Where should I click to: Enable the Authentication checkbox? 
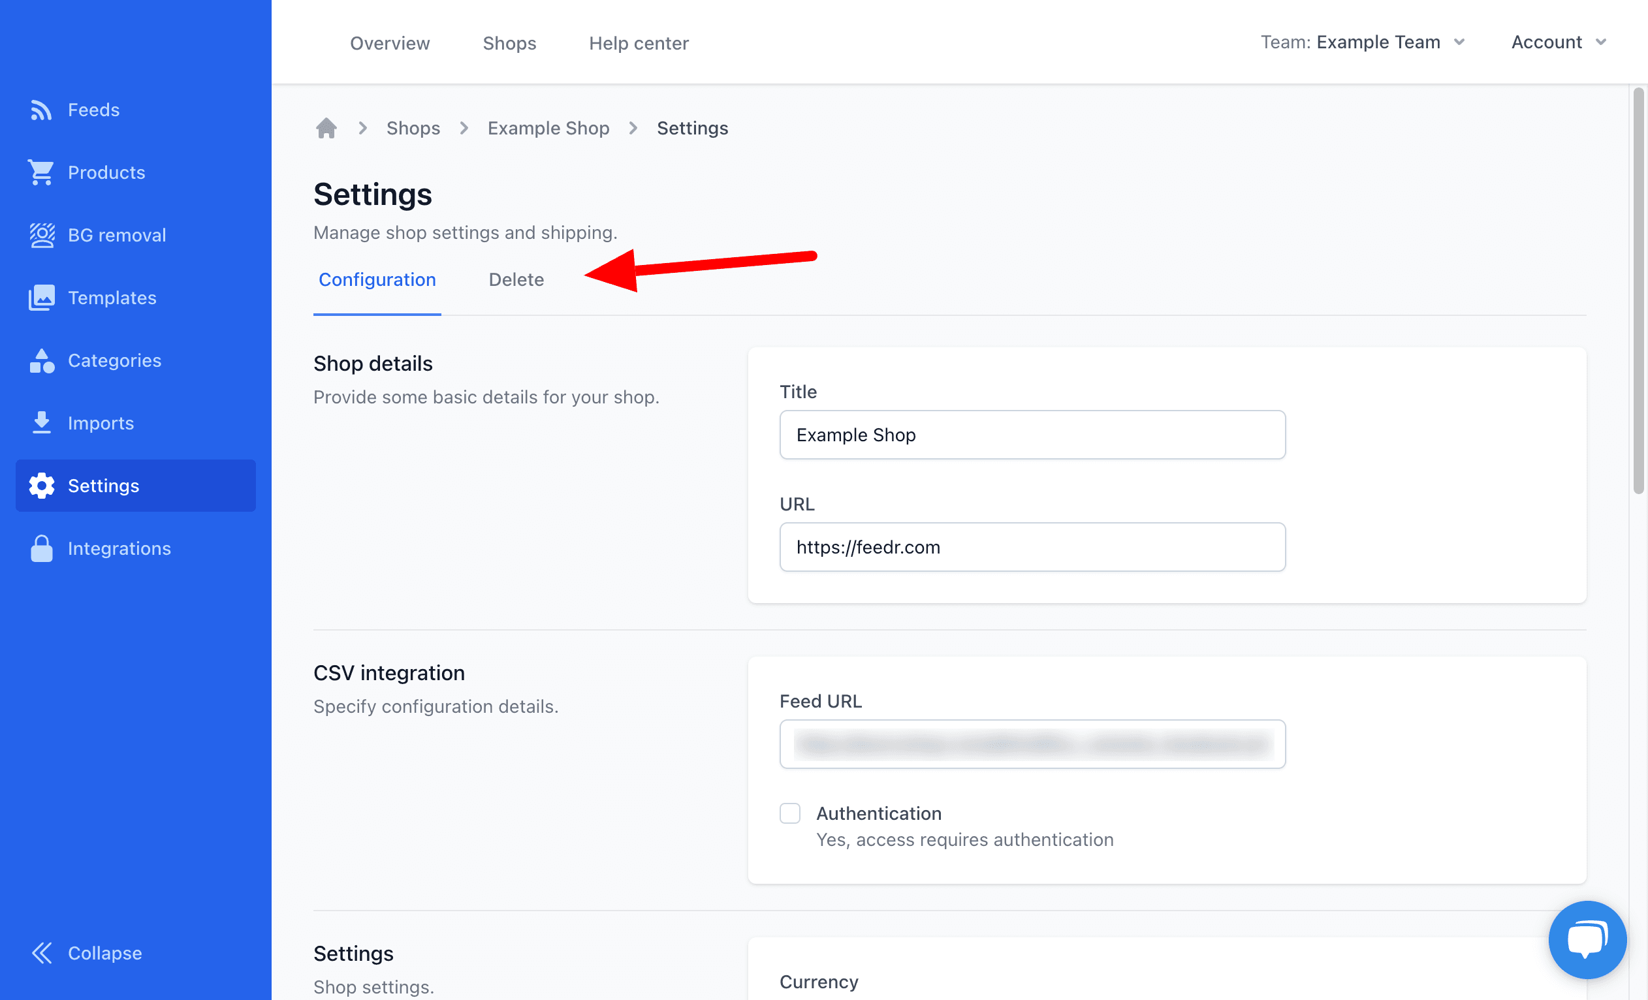click(x=789, y=813)
